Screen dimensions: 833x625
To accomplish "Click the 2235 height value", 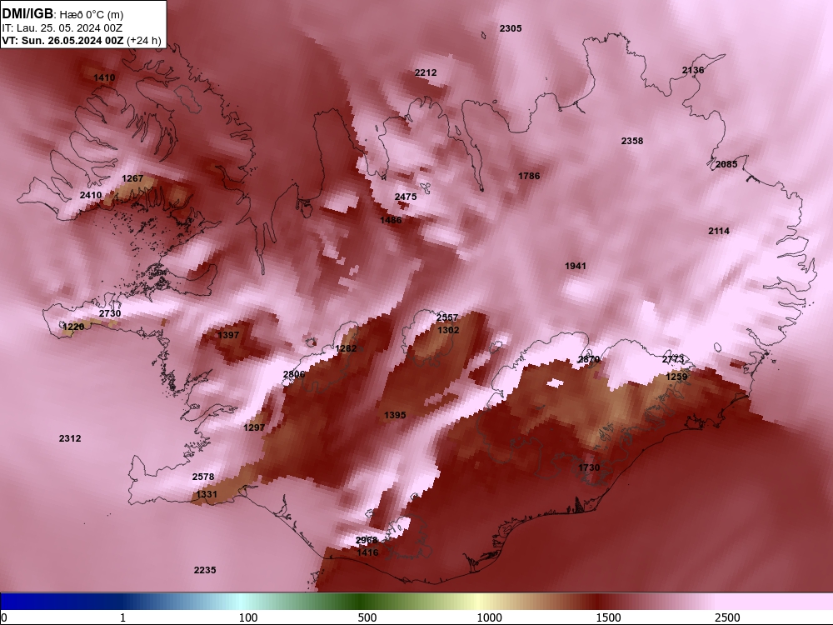I will (x=205, y=570).
